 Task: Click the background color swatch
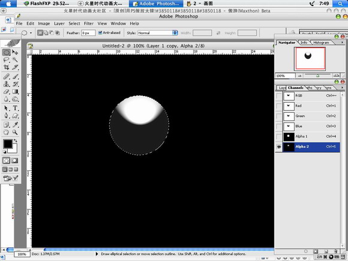(14, 150)
